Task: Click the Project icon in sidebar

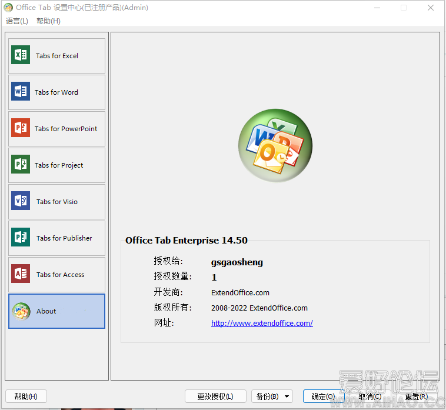Action: pyautogui.click(x=21, y=164)
